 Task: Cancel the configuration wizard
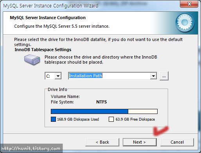177,142
